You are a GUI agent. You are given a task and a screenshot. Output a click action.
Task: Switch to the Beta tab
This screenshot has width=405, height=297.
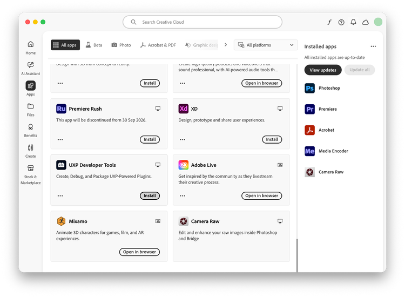(94, 45)
